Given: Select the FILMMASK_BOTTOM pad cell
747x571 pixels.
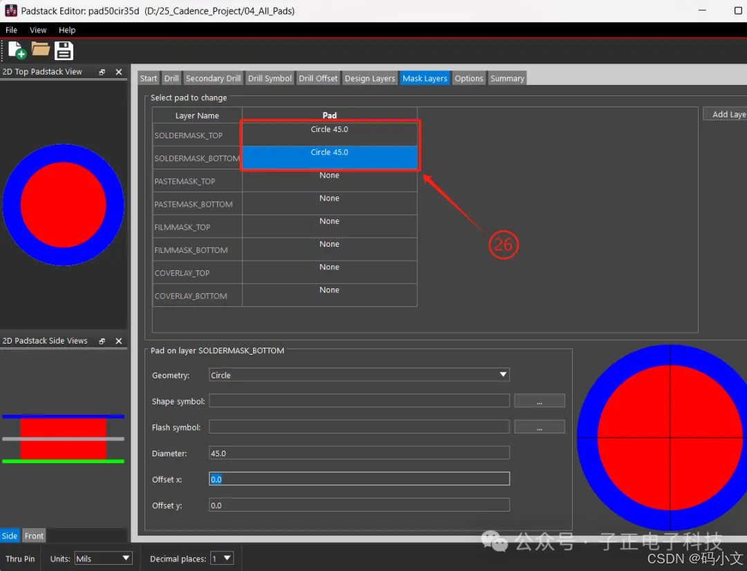Looking at the screenshot, I should pos(330,249).
